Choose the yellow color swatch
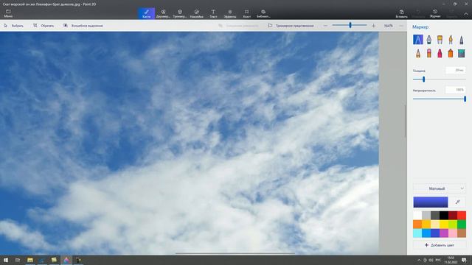The height and width of the screenshot is (265, 472). tap(444, 224)
